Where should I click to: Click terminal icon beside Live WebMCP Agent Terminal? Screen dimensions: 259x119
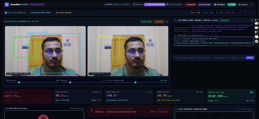click(x=175, y=20)
